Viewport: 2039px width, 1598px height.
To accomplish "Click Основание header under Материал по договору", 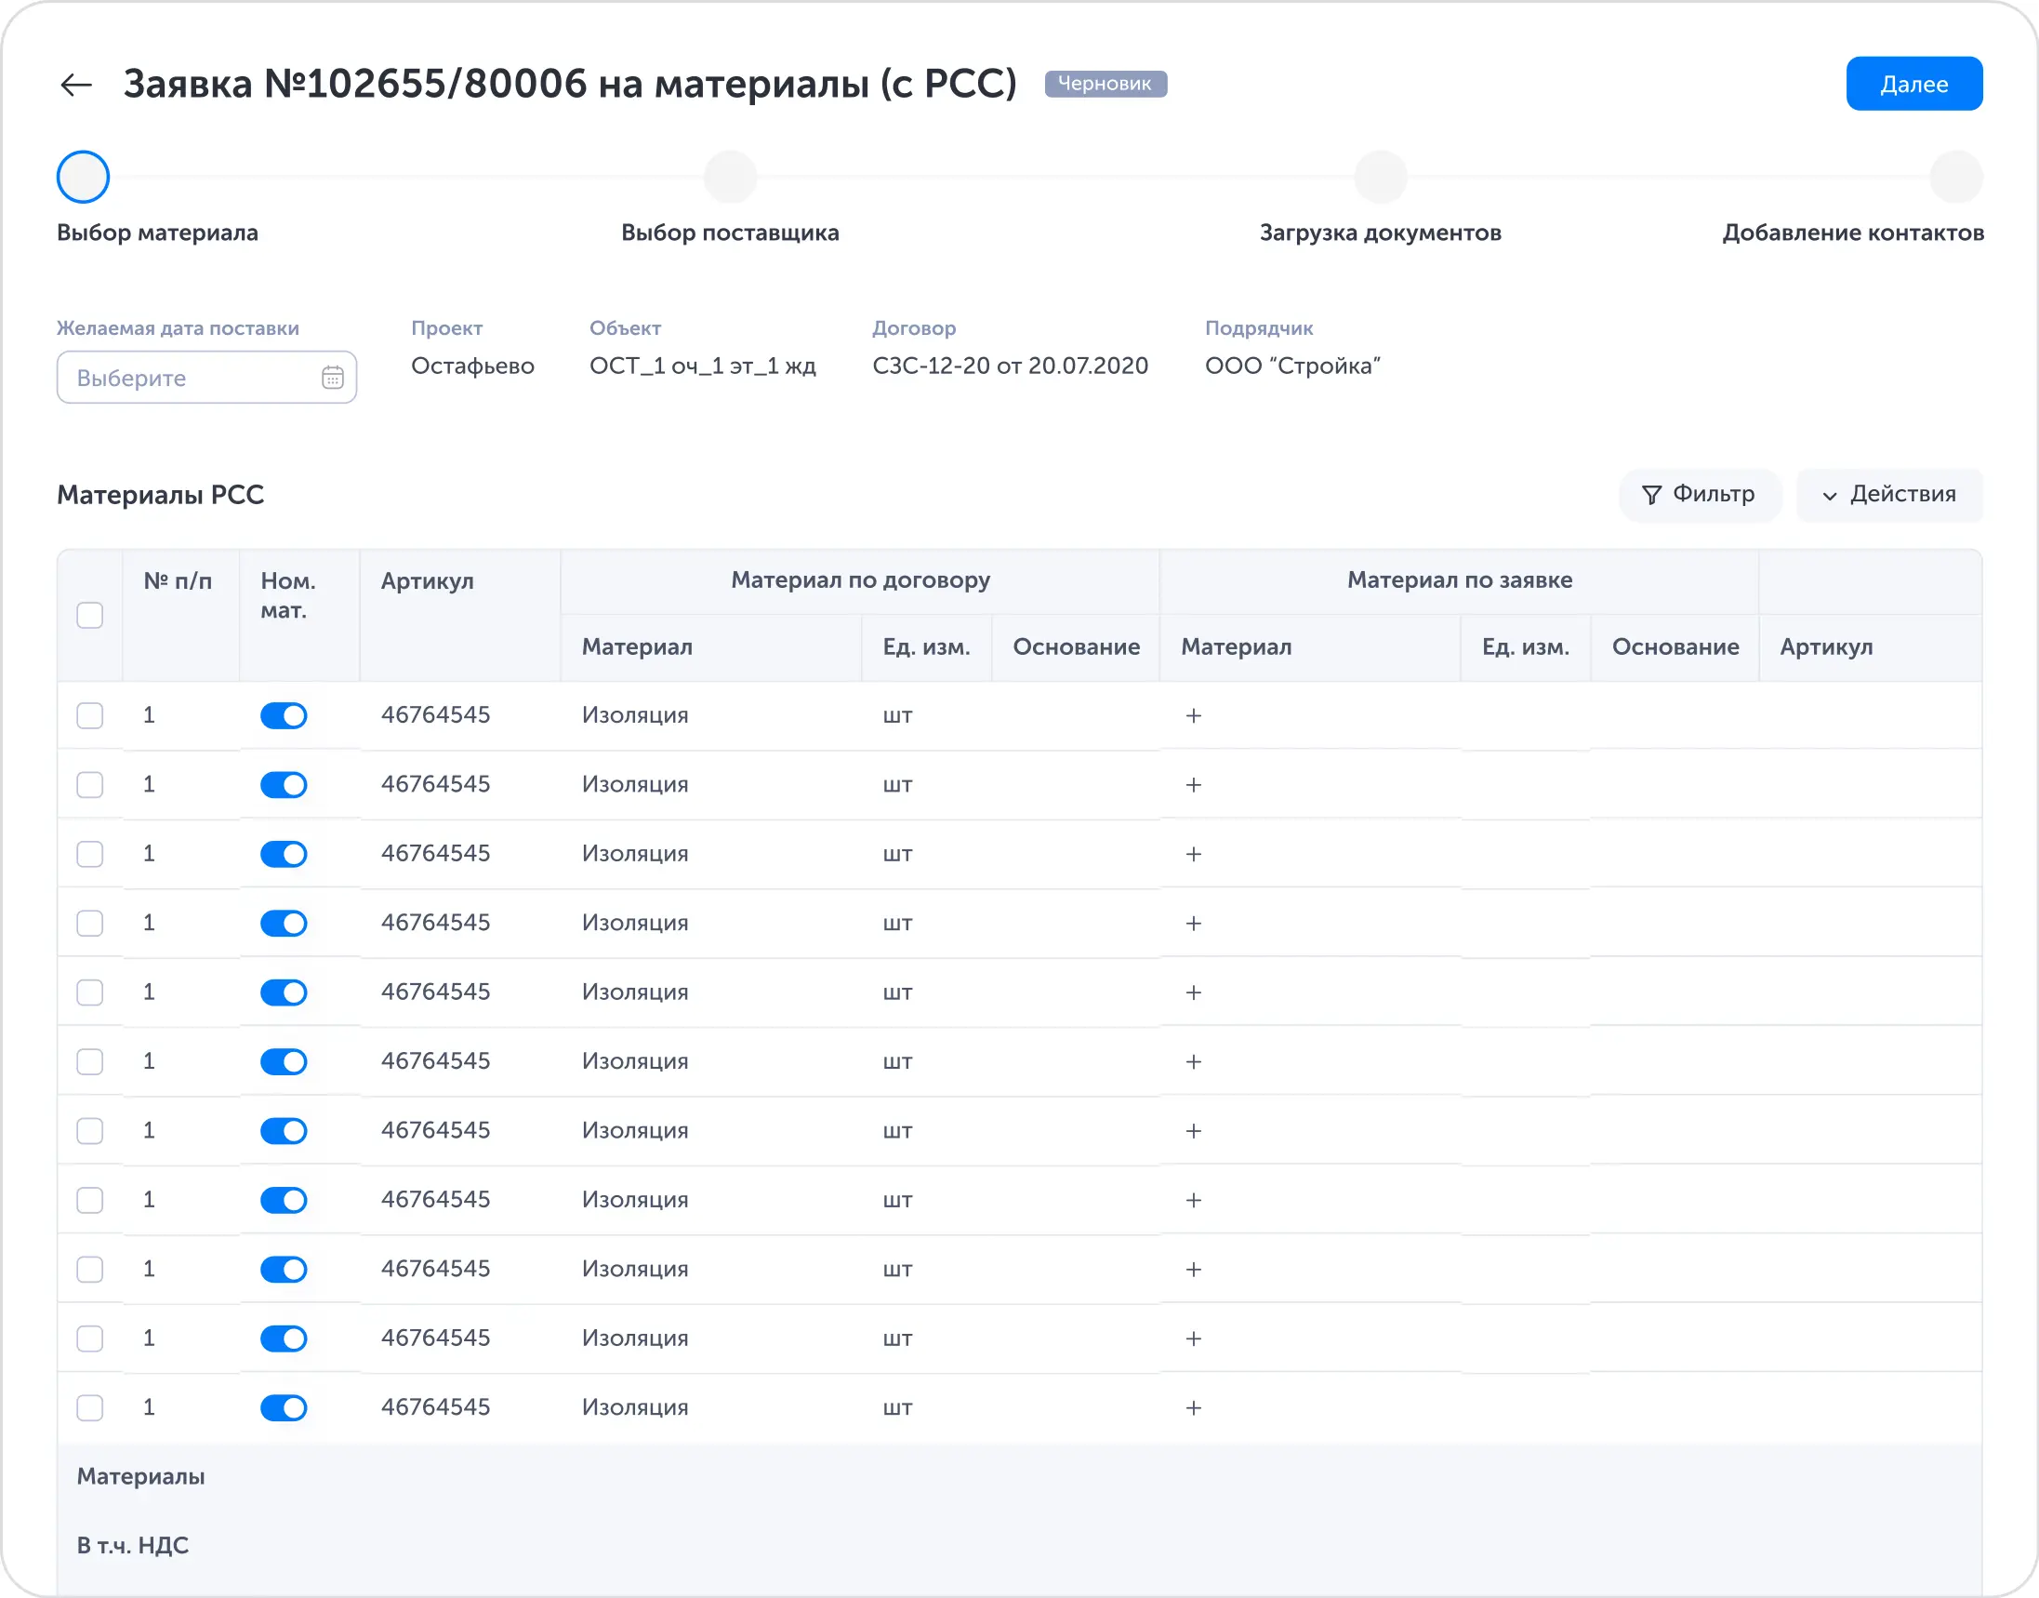I will tap(1076, 646).
